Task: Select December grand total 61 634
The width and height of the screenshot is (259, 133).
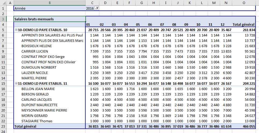Action: 226,126
